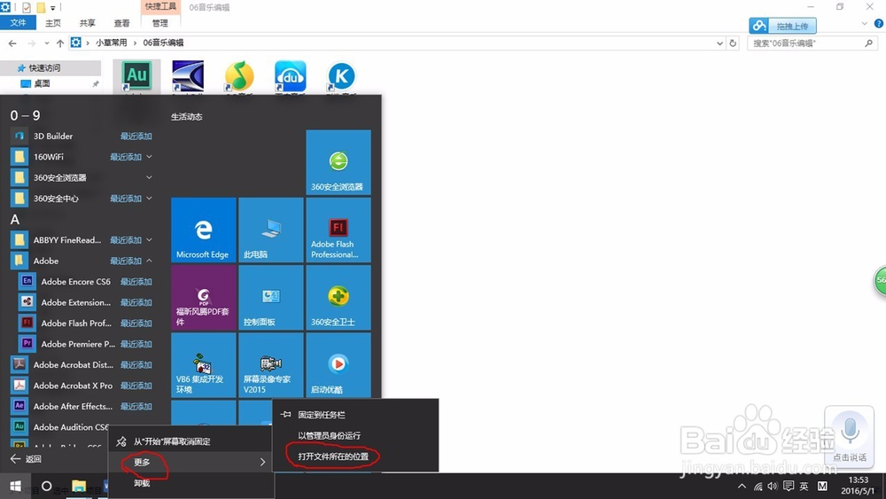
Task: Launch 屏幕录像专家 V2015 tile
Action: point(270,365)
